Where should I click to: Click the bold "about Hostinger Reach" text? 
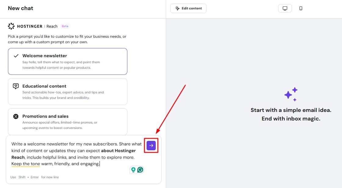(x=118, y=151)
